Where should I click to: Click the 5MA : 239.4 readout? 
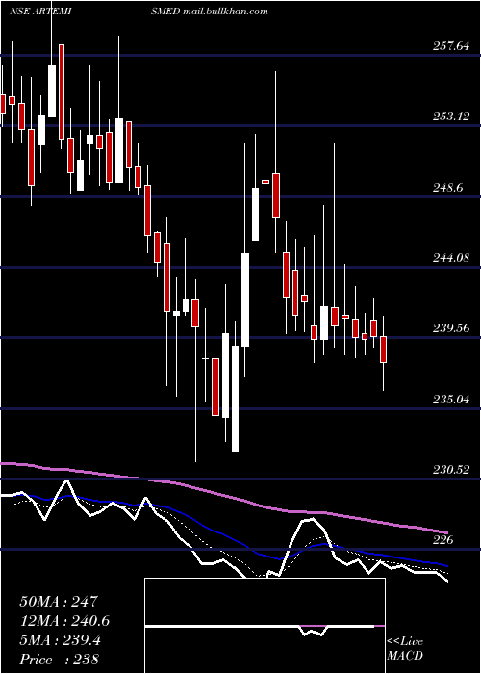pyautogui.click(x=60, y=640)
